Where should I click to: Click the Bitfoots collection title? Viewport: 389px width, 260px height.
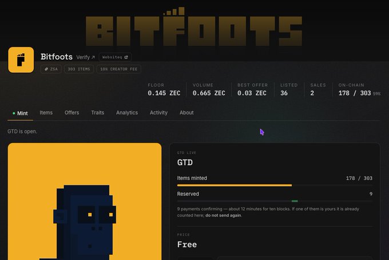[x=57, y=57]
